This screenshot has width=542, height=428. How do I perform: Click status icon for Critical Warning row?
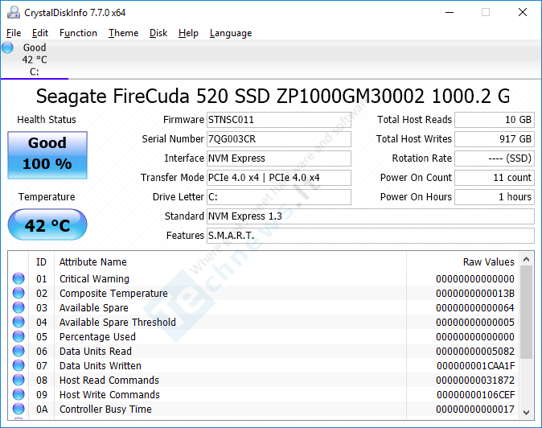18,278
